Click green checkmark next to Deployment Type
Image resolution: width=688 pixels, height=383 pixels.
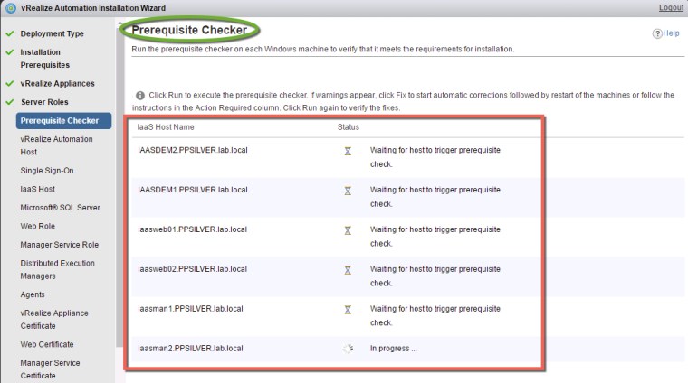coord(10,33)
